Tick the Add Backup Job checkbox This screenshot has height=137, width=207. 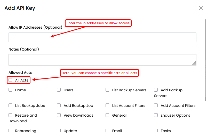(59, 105)
